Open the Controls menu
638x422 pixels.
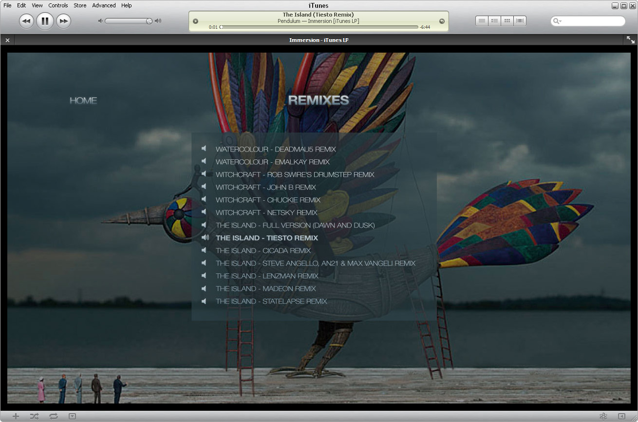click(x=58, y=5)
